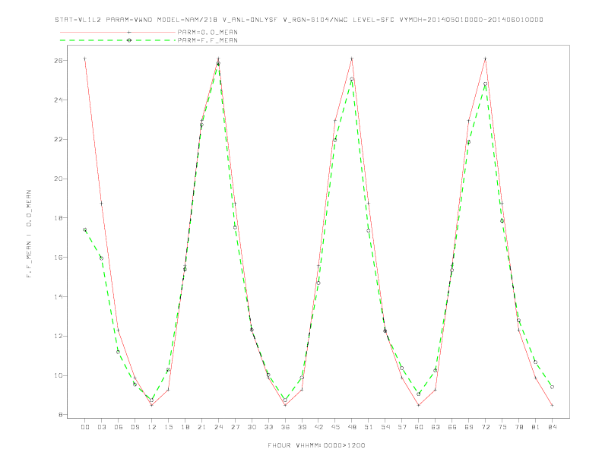Click the y-axis title F.F_MEAN | O.O_MEAN
Screen dimensions: 602x465
tap(29, 234)
